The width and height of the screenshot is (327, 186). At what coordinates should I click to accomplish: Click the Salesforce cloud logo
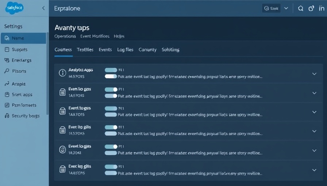pos(14,8)
